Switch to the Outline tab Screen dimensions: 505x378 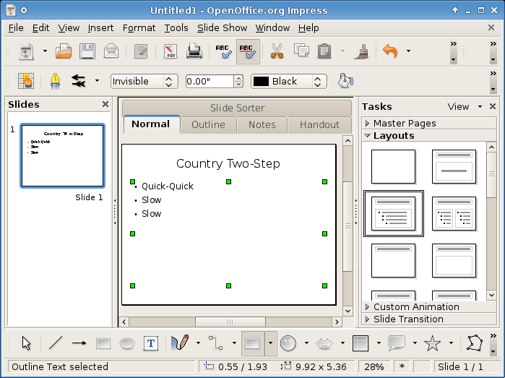(x=208, y=124)
